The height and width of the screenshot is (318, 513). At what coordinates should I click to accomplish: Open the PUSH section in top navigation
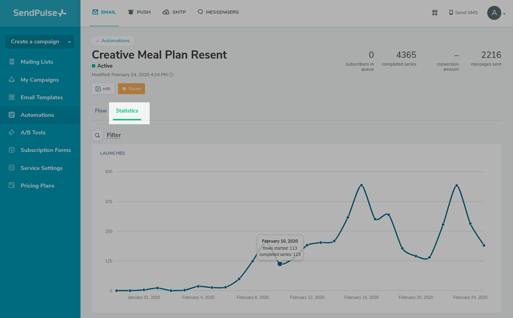tap(139, 12)
